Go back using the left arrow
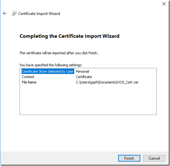 coord(5,13)
